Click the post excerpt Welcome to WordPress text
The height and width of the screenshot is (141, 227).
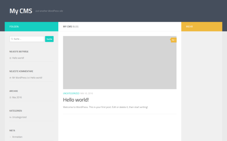106,107
